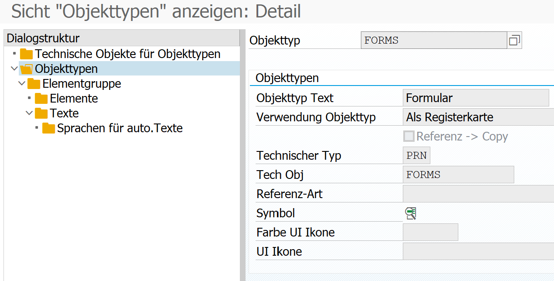Viewport: 554px width, 281px height.
Task: Collapse the Elementgruppe tree node
Action: [x=22, y=84]
